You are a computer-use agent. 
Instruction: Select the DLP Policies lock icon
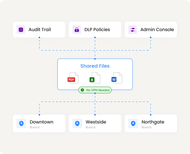[77, 30]
